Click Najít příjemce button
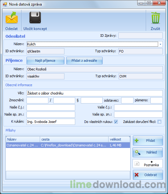Screen dimensions: 168x194 click(45, 61)
